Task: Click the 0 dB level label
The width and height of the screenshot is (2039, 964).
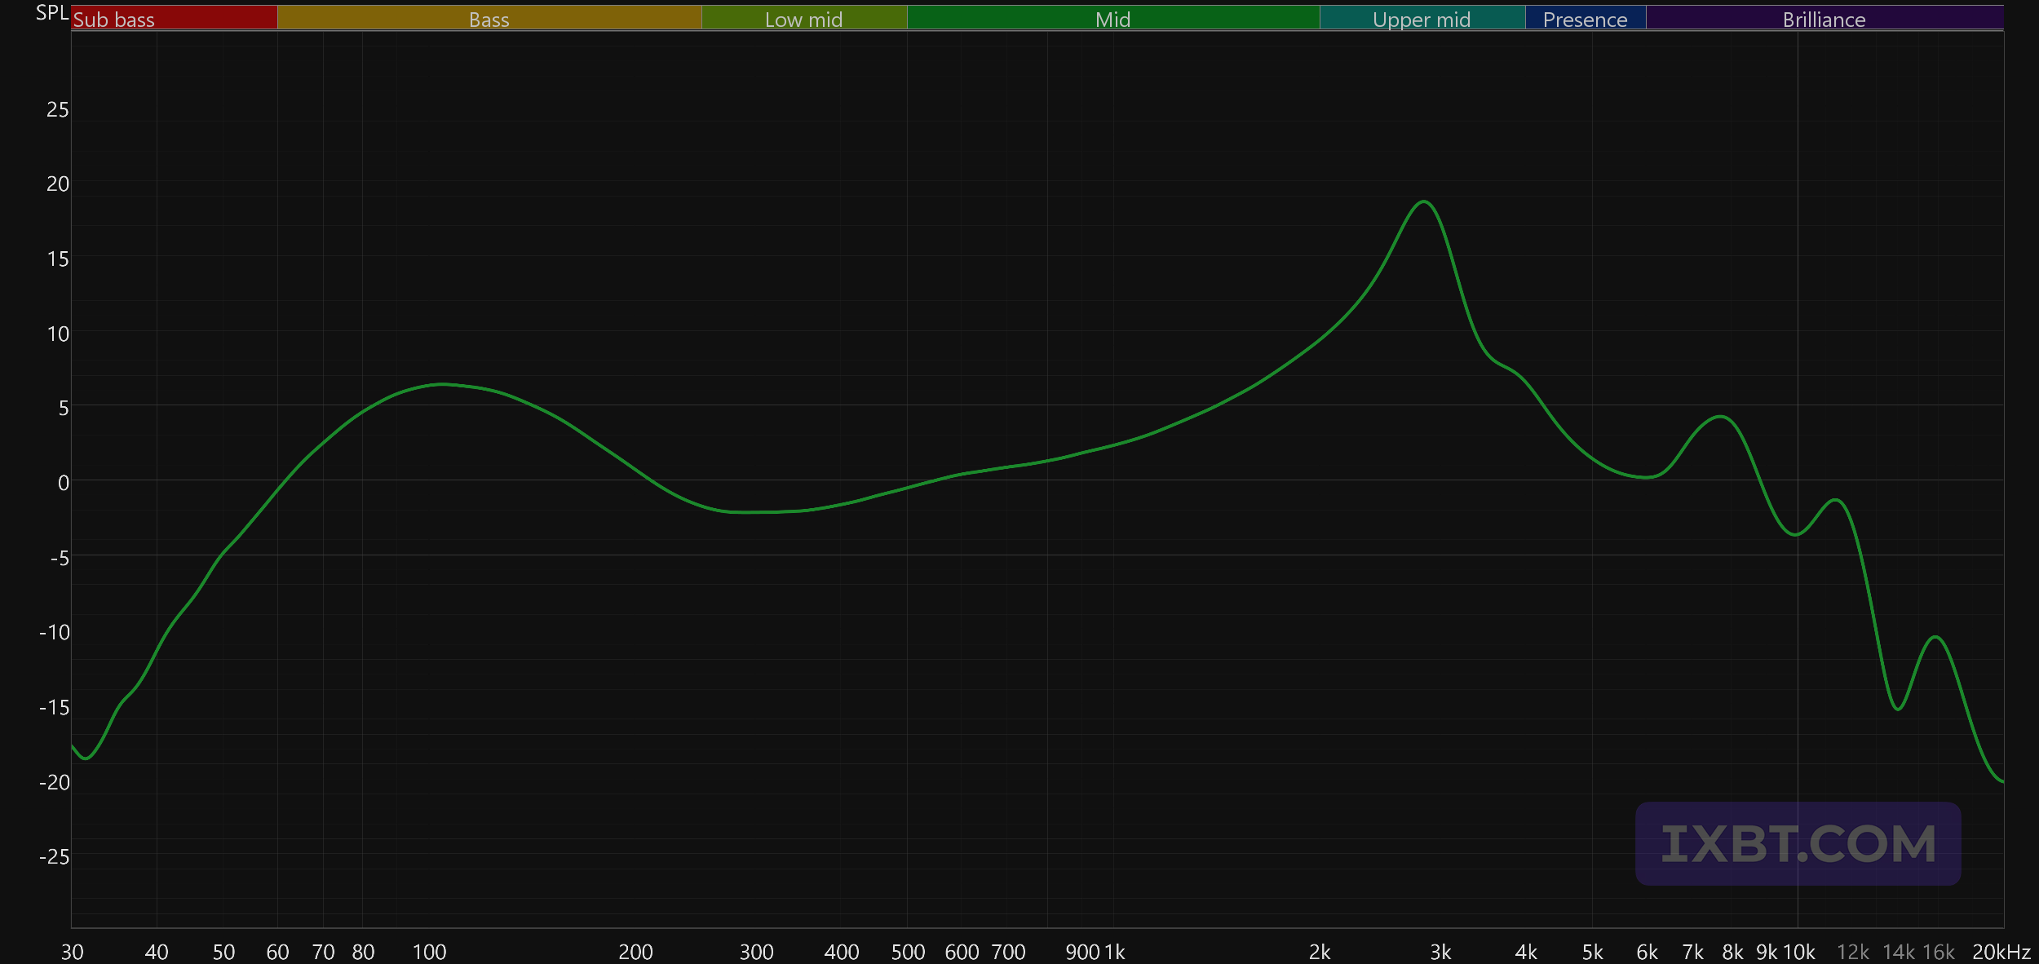Action: point(63,483)
